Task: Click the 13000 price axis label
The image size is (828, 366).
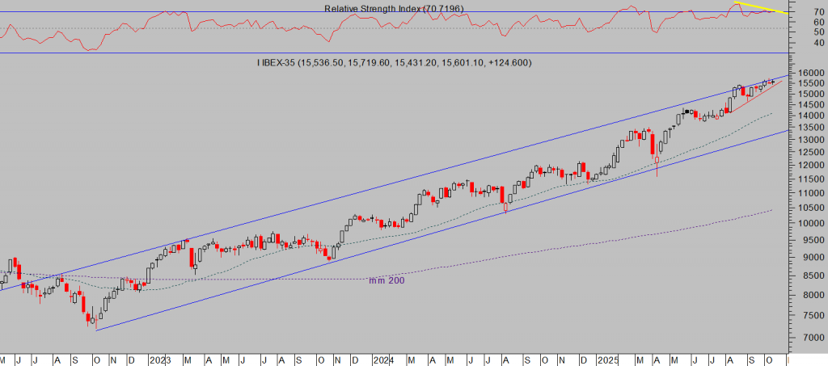Action: [x=811, y=141]
